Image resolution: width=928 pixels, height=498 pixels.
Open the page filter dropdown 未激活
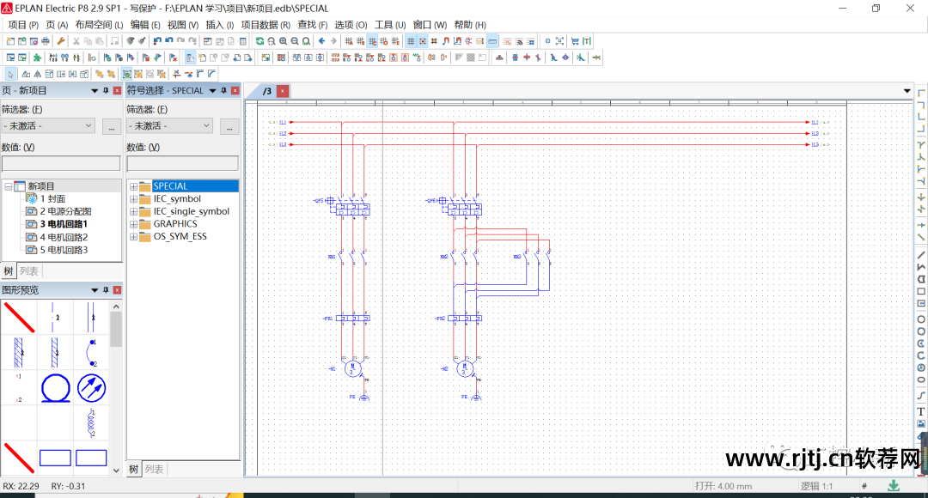48,126
